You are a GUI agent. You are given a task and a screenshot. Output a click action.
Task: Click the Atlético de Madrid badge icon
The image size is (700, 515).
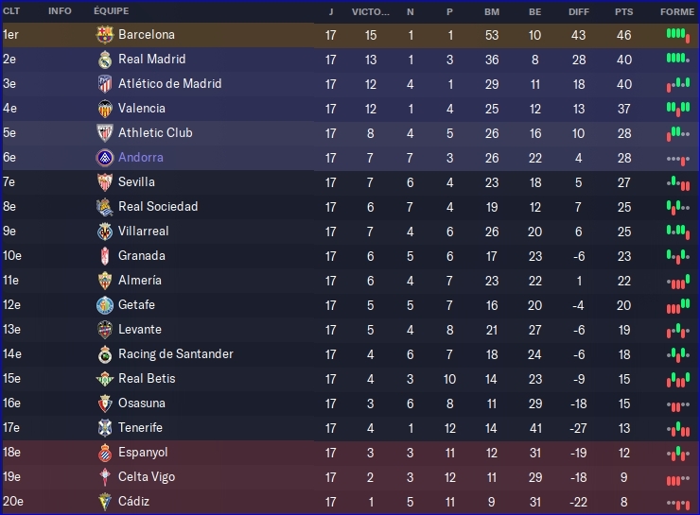(x=105, y=84)
